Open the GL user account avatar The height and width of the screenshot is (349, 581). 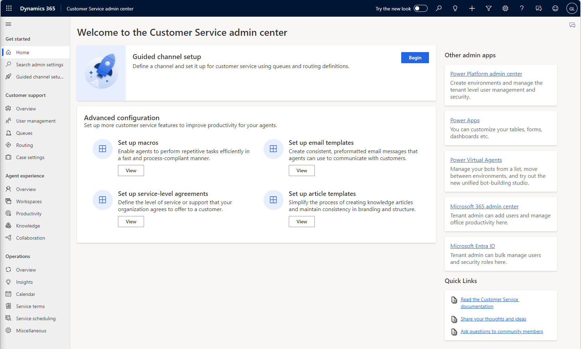pyautogui.click(x=572, y=8)
